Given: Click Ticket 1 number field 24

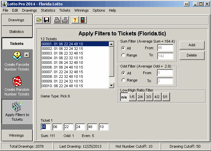Looking at the screenshot, I should [x=80, y=127].
